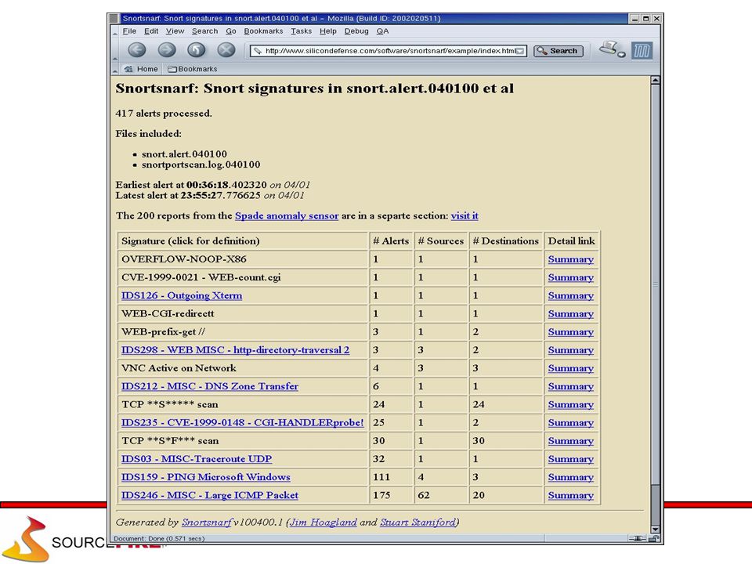This screenshot has height=564, width=752.
Task: Open the View menu
Action: point(175,31)
